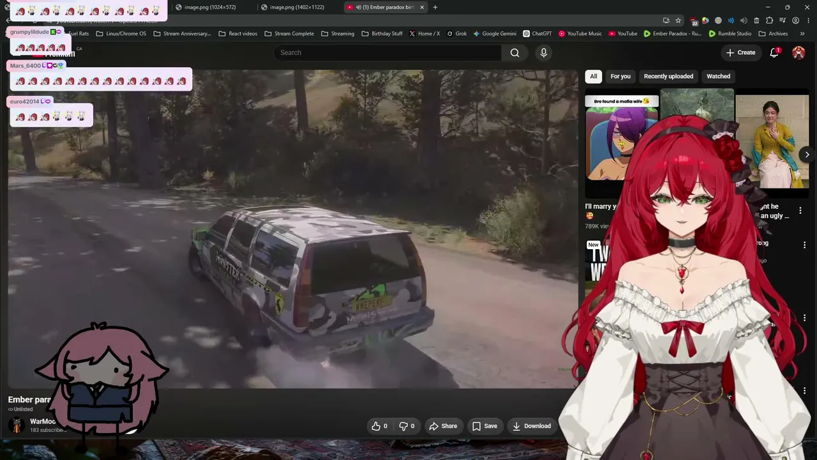Open the media controls playlist icon
This screenshot has width=817, height=460.
(783, 20)
